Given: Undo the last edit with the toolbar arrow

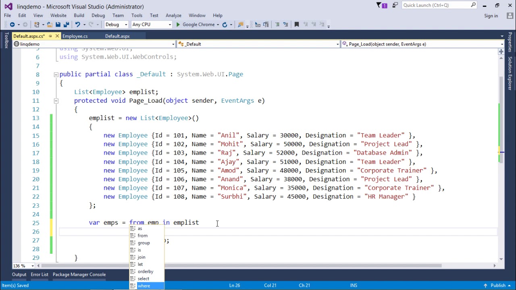Looking at the screenshot, I should tap(77, 25).
